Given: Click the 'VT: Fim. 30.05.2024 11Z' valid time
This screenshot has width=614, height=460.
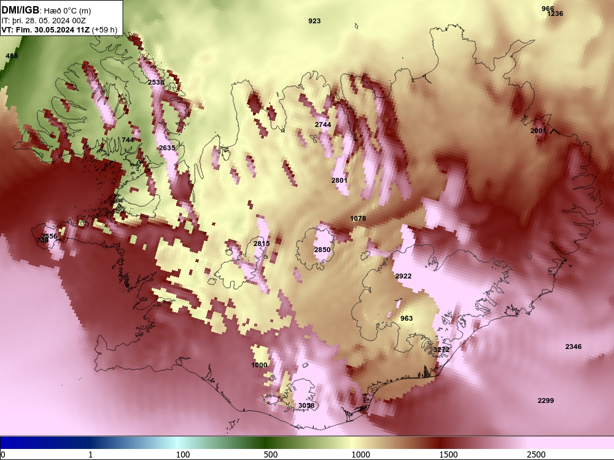Looking at the screenshot, I should pos(45,29).
